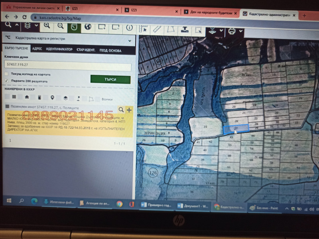
Task: Open layers tool dropdown arrow
Action: point(37,25)
